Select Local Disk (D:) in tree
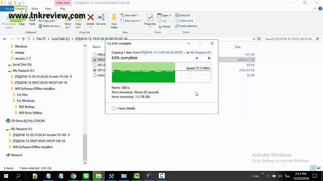 click(22, 64)
